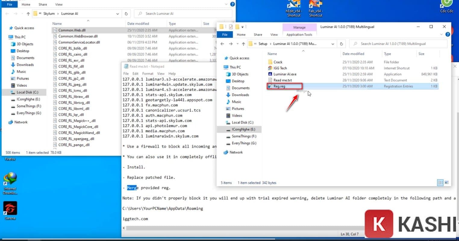Open help in the Luminar Multilingual window
The width and height of the screenshot is (459, 241).
point(448,34)
